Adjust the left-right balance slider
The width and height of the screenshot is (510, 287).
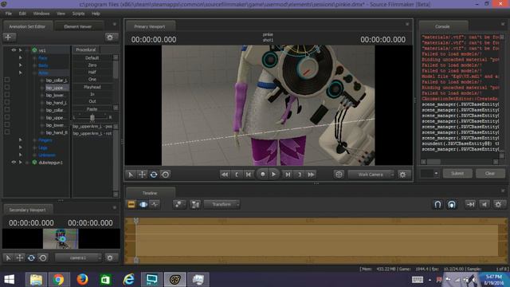(92, 117)
